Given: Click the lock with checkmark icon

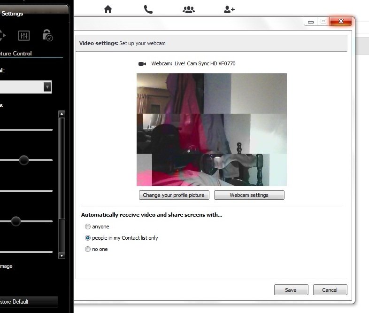Looking at the screenshot, I should [47, 35].
